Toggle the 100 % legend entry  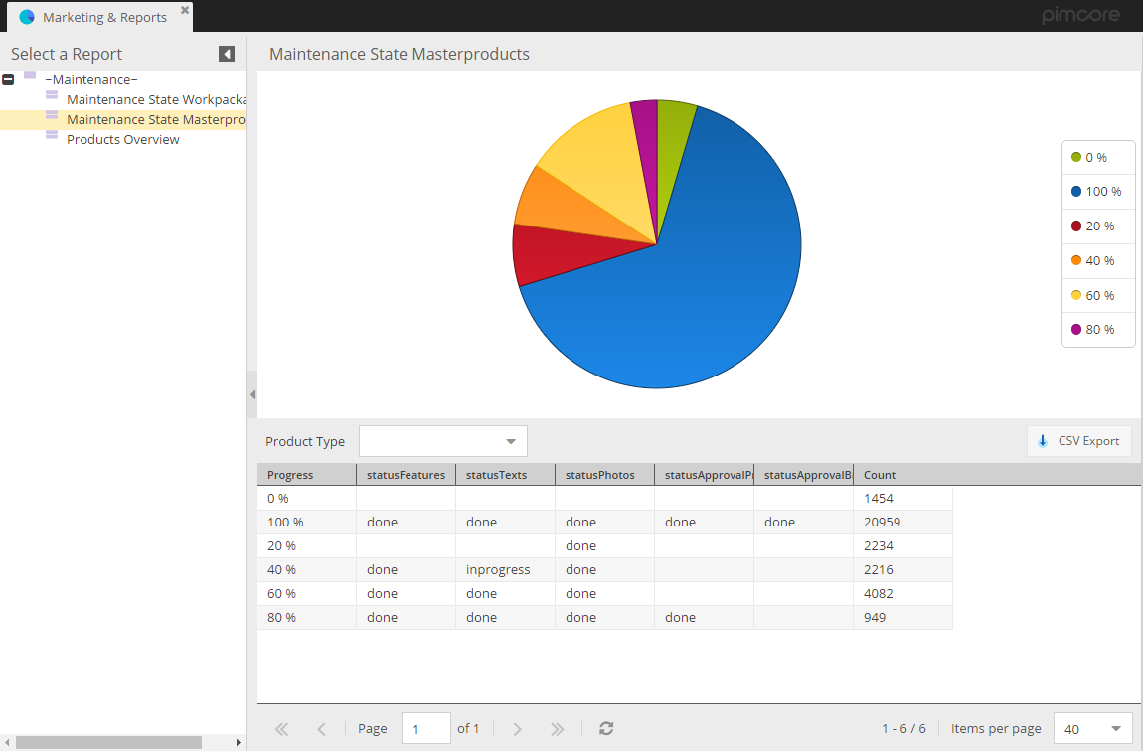(x=1098, y=192)
